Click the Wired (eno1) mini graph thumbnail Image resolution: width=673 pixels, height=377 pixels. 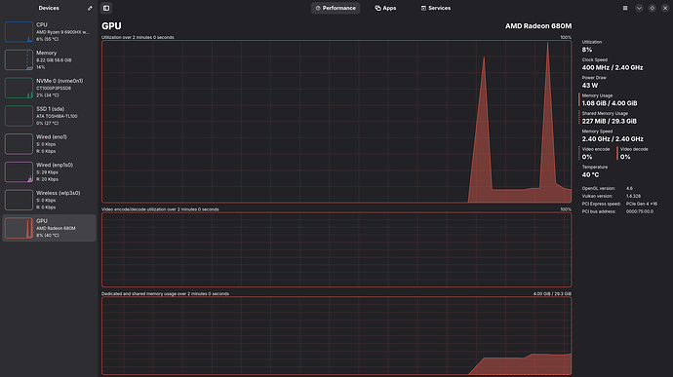[19, 143]
